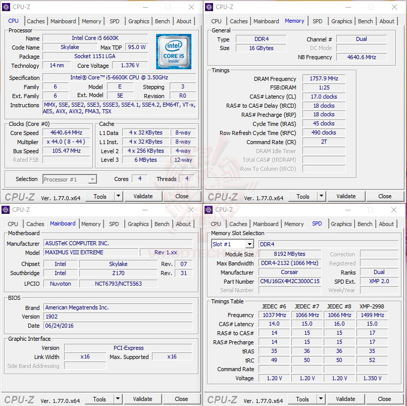Open the About tab in the SPD window

coord(386,224)
